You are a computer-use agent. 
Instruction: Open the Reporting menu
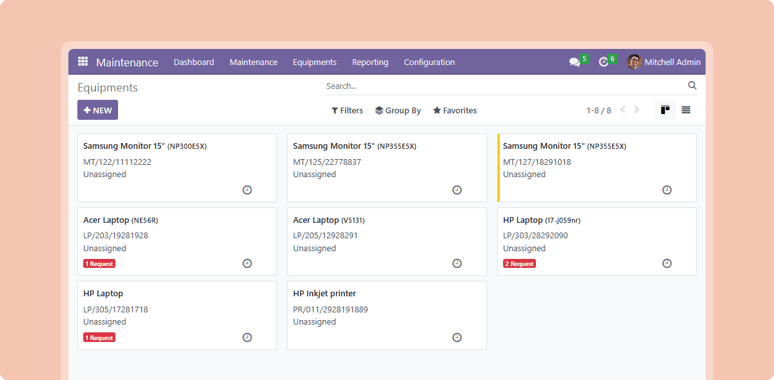click(370, 62)
